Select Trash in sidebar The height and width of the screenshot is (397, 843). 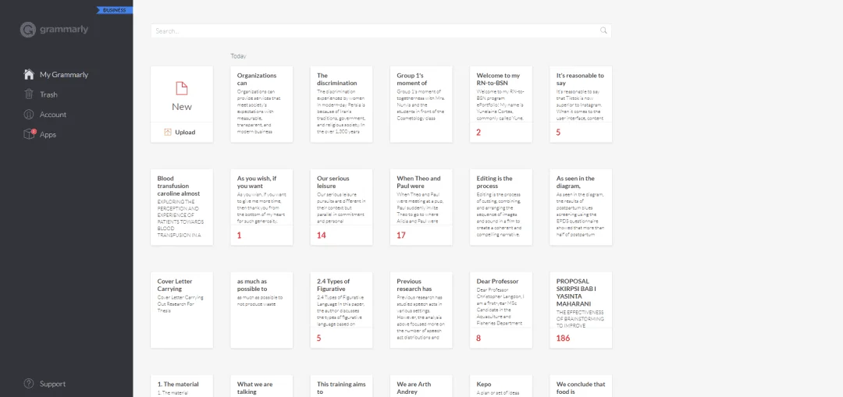click(x=48, y=94)
